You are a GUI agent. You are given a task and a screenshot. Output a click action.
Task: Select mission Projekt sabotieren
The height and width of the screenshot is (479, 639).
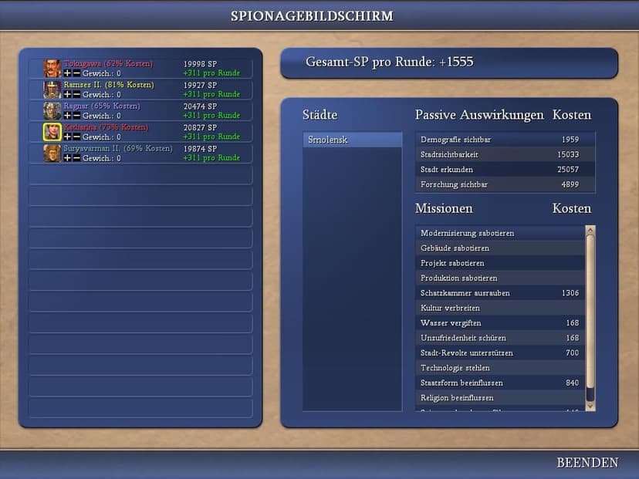click(500, 263)
